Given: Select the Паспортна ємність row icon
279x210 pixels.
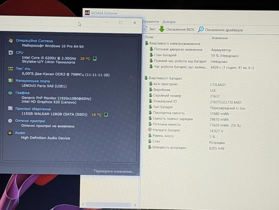Looking at the screenshot, I should click(150, 112).
